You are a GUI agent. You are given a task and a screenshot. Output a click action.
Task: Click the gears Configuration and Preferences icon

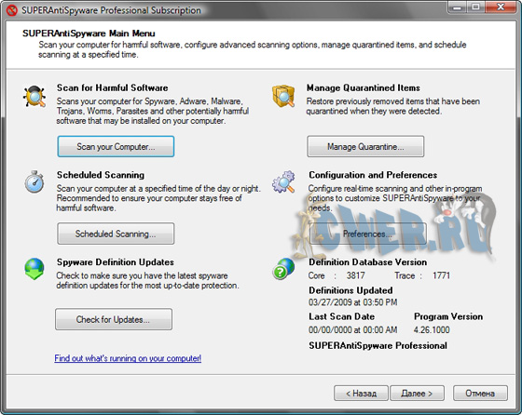click(x=283, y=181)
